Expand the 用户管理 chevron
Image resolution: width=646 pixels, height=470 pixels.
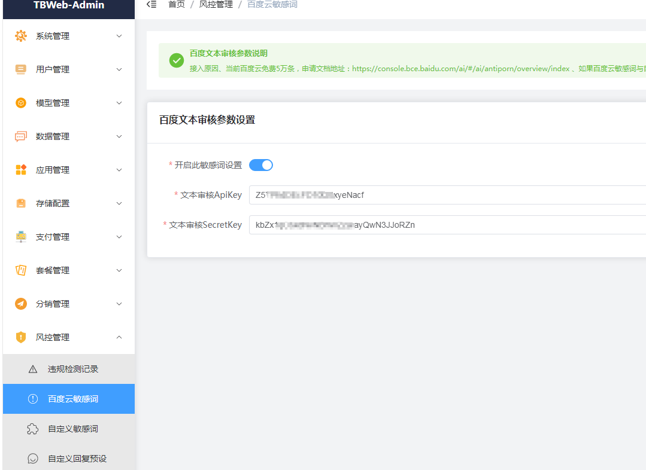[x=119, y=69]
